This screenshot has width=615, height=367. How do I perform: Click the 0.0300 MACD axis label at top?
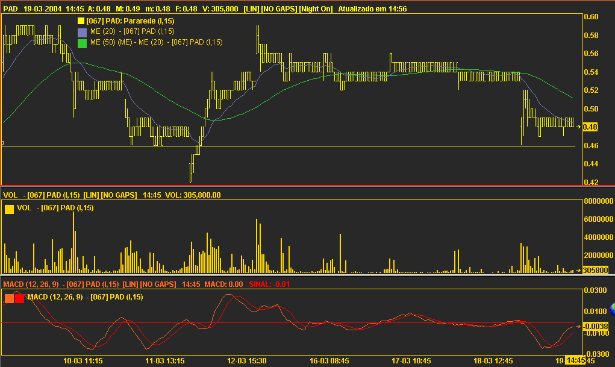click(595, 290)
